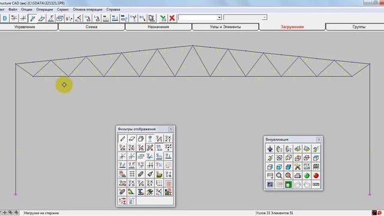Click the pink support at right column base
This screenshot has height=216, width=384.
click(x=370, y=194)
